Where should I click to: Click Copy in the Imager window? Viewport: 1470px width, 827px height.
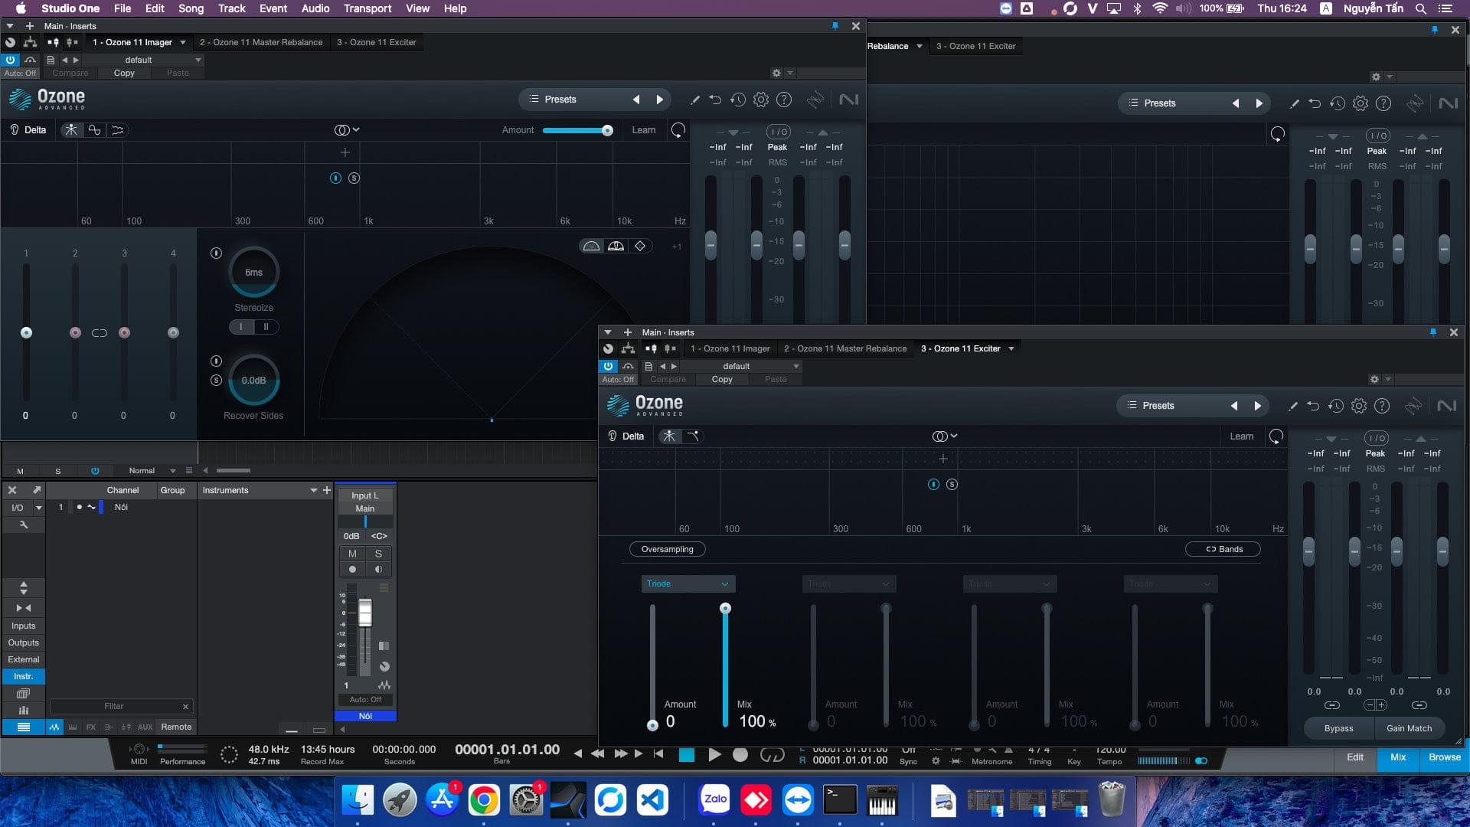click(x=124, y=74)
